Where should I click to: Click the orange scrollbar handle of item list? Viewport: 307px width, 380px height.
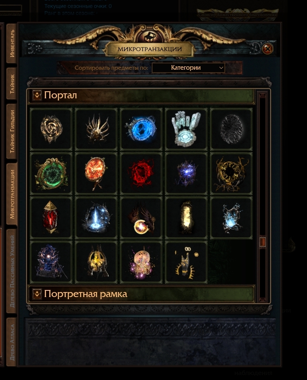262,242
